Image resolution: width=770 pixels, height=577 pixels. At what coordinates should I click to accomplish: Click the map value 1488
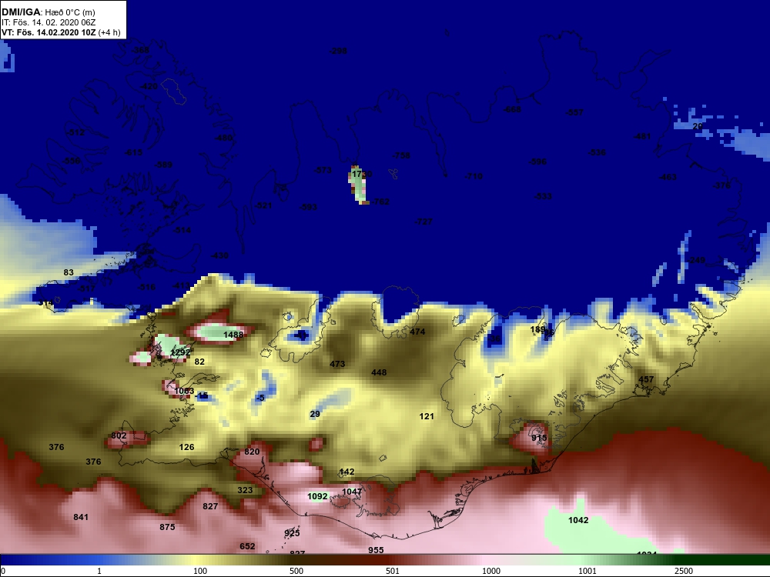pyautogui.click(x=233, y=335)
